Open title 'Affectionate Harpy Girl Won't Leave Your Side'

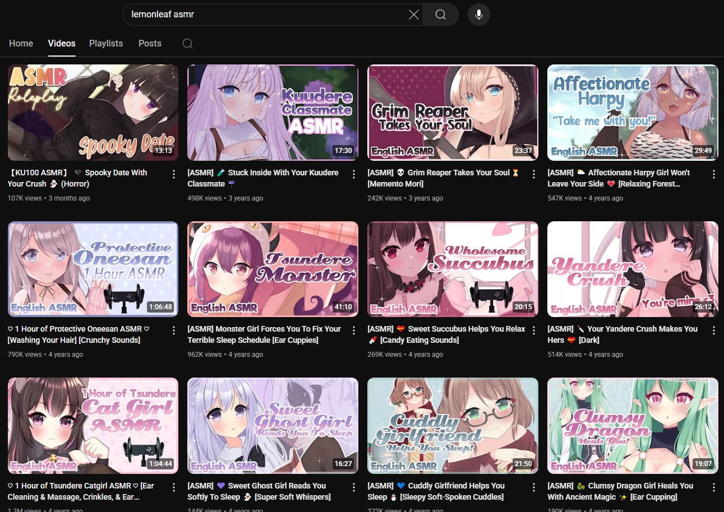pyautogui.click(x=619, y=178)
